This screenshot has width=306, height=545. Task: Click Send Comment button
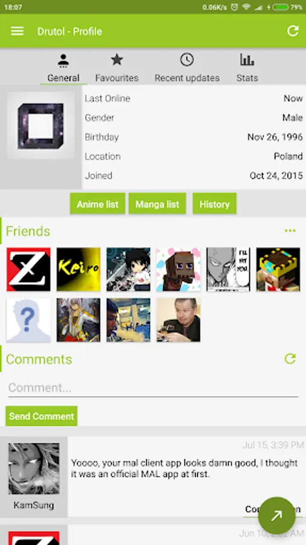pyautogui.click(x=41, y=416)
